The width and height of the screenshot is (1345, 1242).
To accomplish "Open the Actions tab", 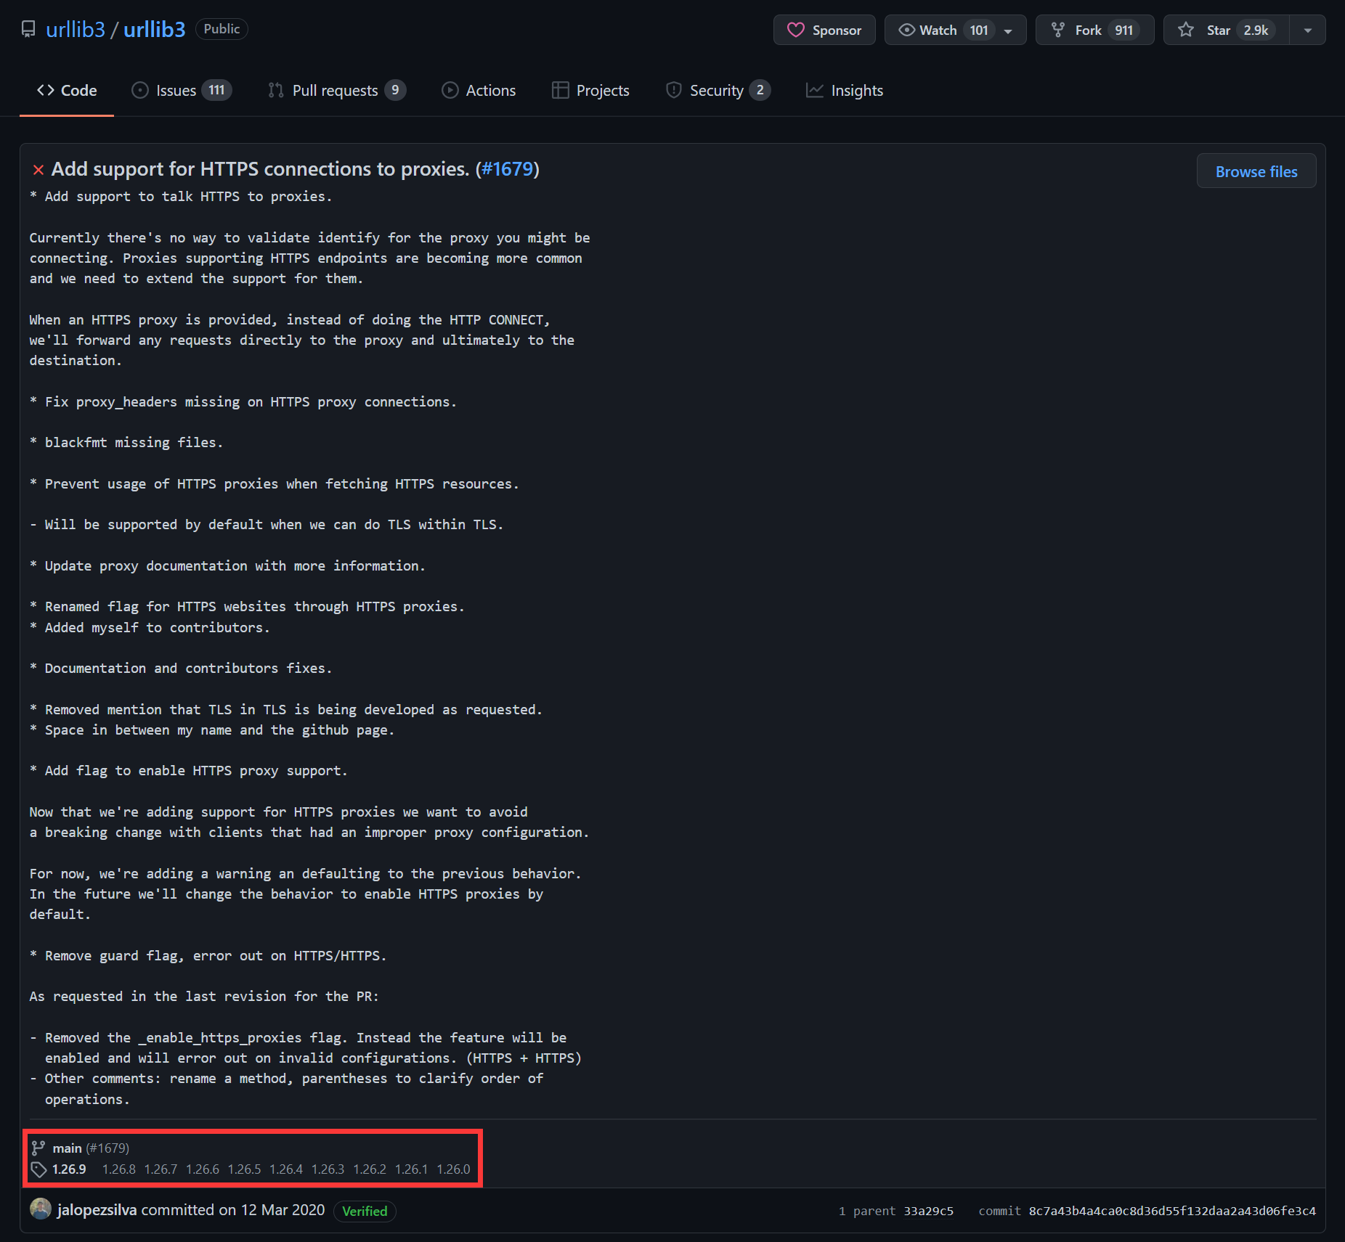I will pos(479,91).
